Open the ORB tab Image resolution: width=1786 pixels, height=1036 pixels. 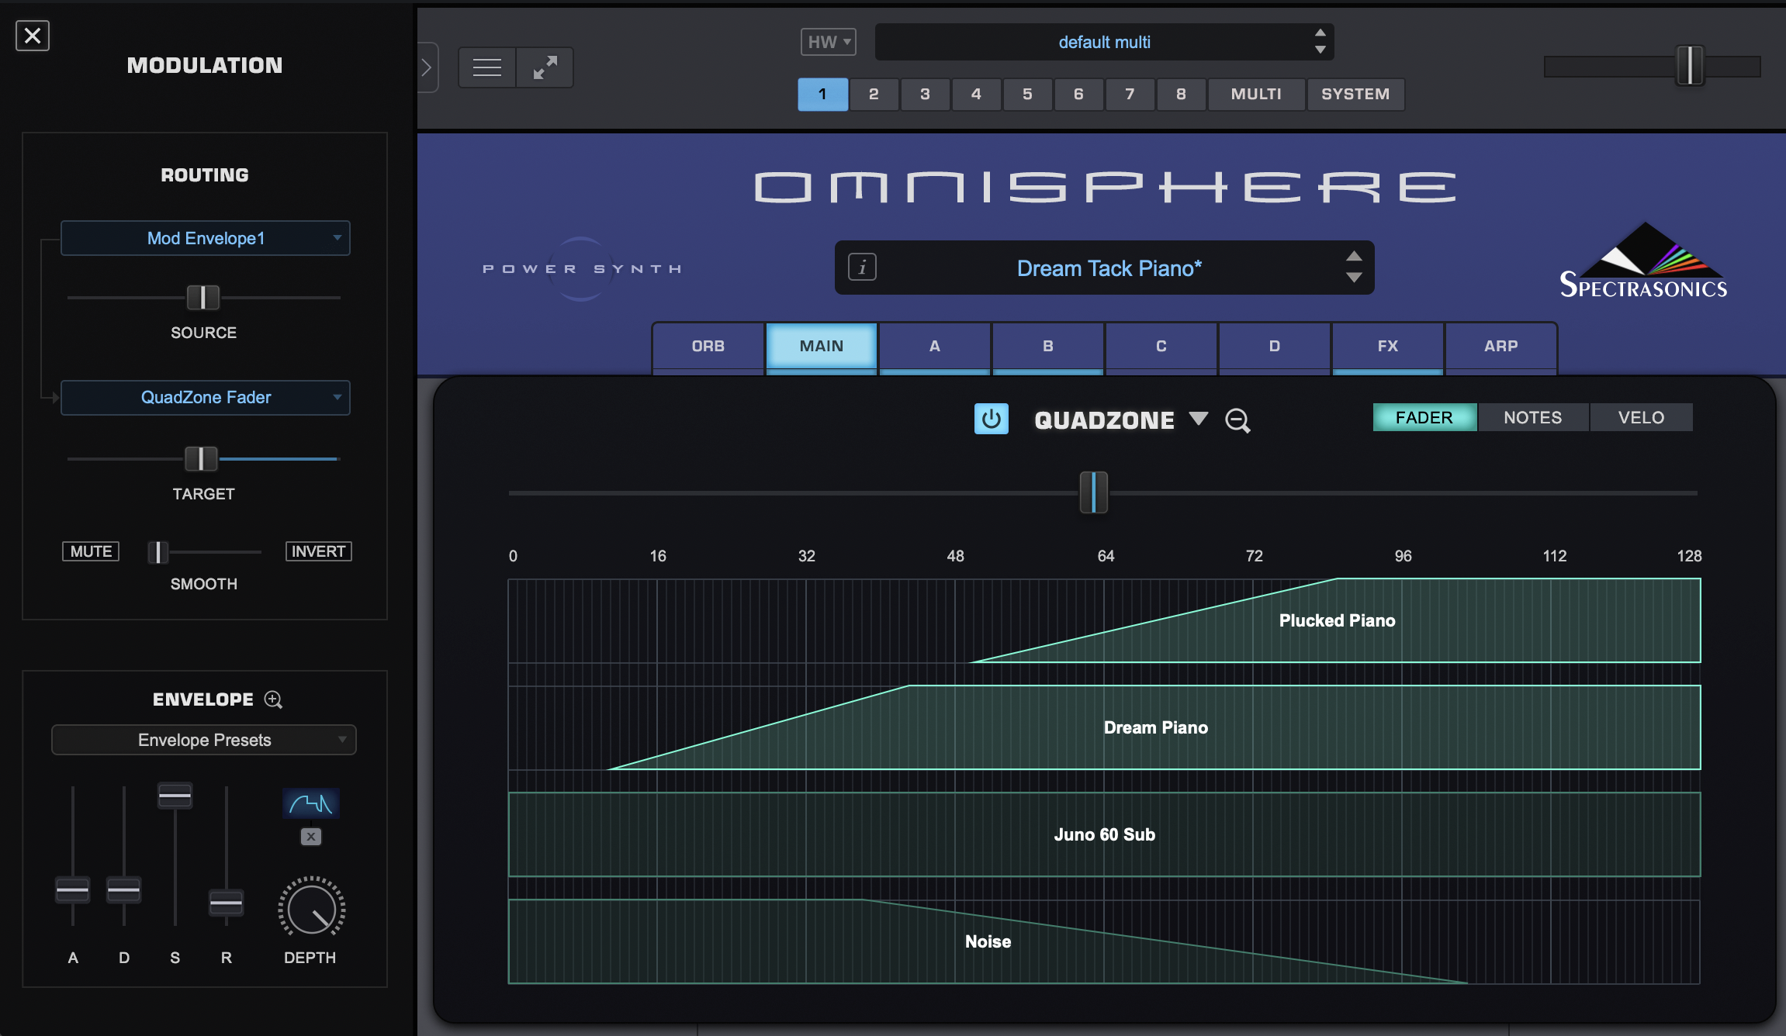pos(708,346)
